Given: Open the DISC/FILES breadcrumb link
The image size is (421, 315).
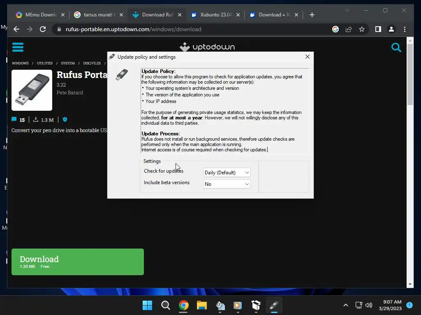Looking at the screenshot, I should click(x=92, y=63).
